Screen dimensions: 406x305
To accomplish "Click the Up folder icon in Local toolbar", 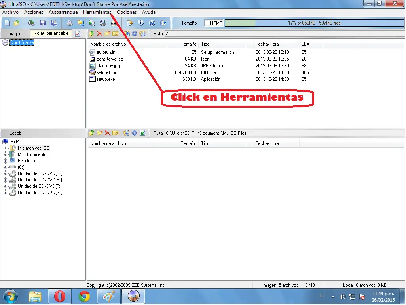I will coord(92,133).
